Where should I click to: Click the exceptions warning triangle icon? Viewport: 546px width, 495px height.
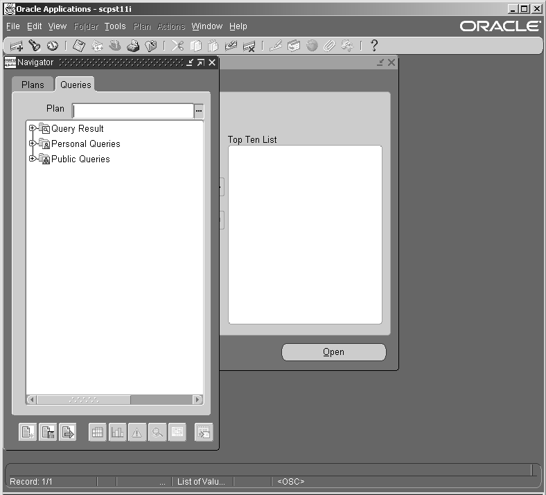pyautogui.click(x=137, y=433)
